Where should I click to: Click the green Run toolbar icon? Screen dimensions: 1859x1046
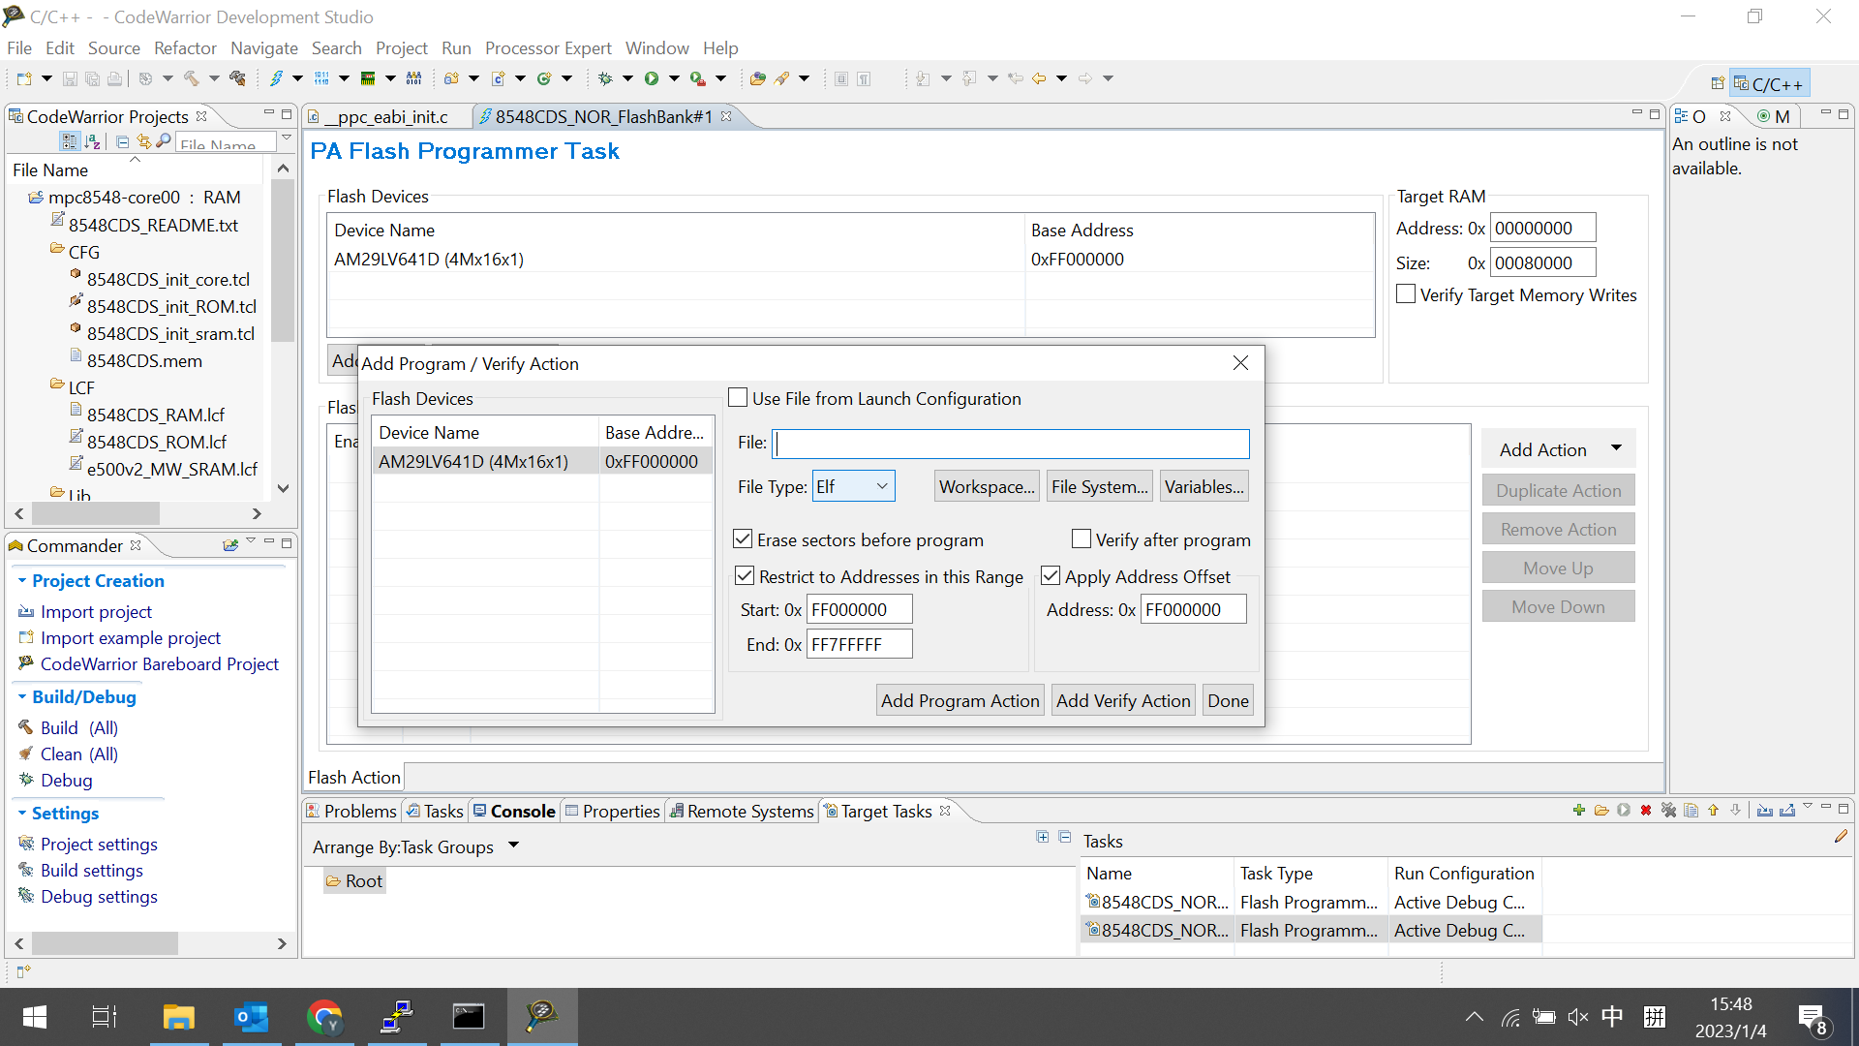pos(652,78)
